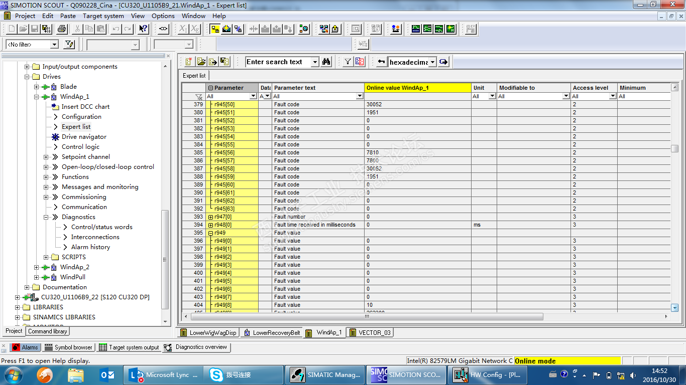Open the Windows Start menu

(x=13, y=374)
